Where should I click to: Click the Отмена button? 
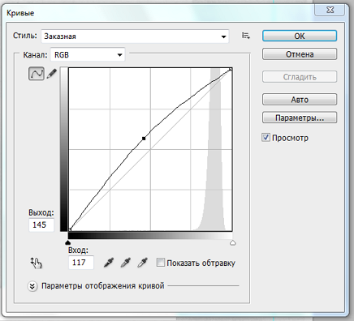pyautogui.click(x=300, y=54)
